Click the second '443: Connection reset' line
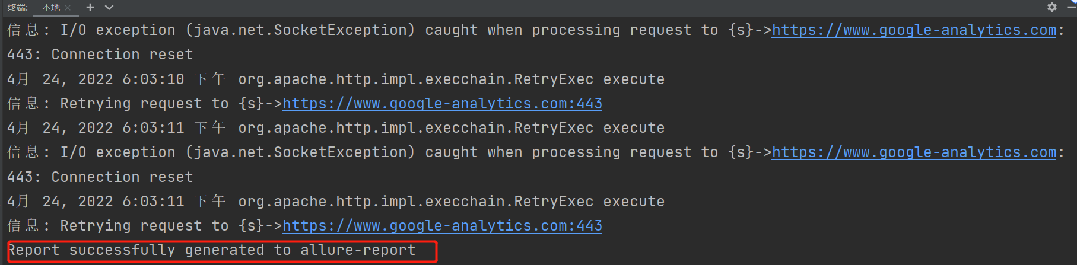 click(100, 177)
